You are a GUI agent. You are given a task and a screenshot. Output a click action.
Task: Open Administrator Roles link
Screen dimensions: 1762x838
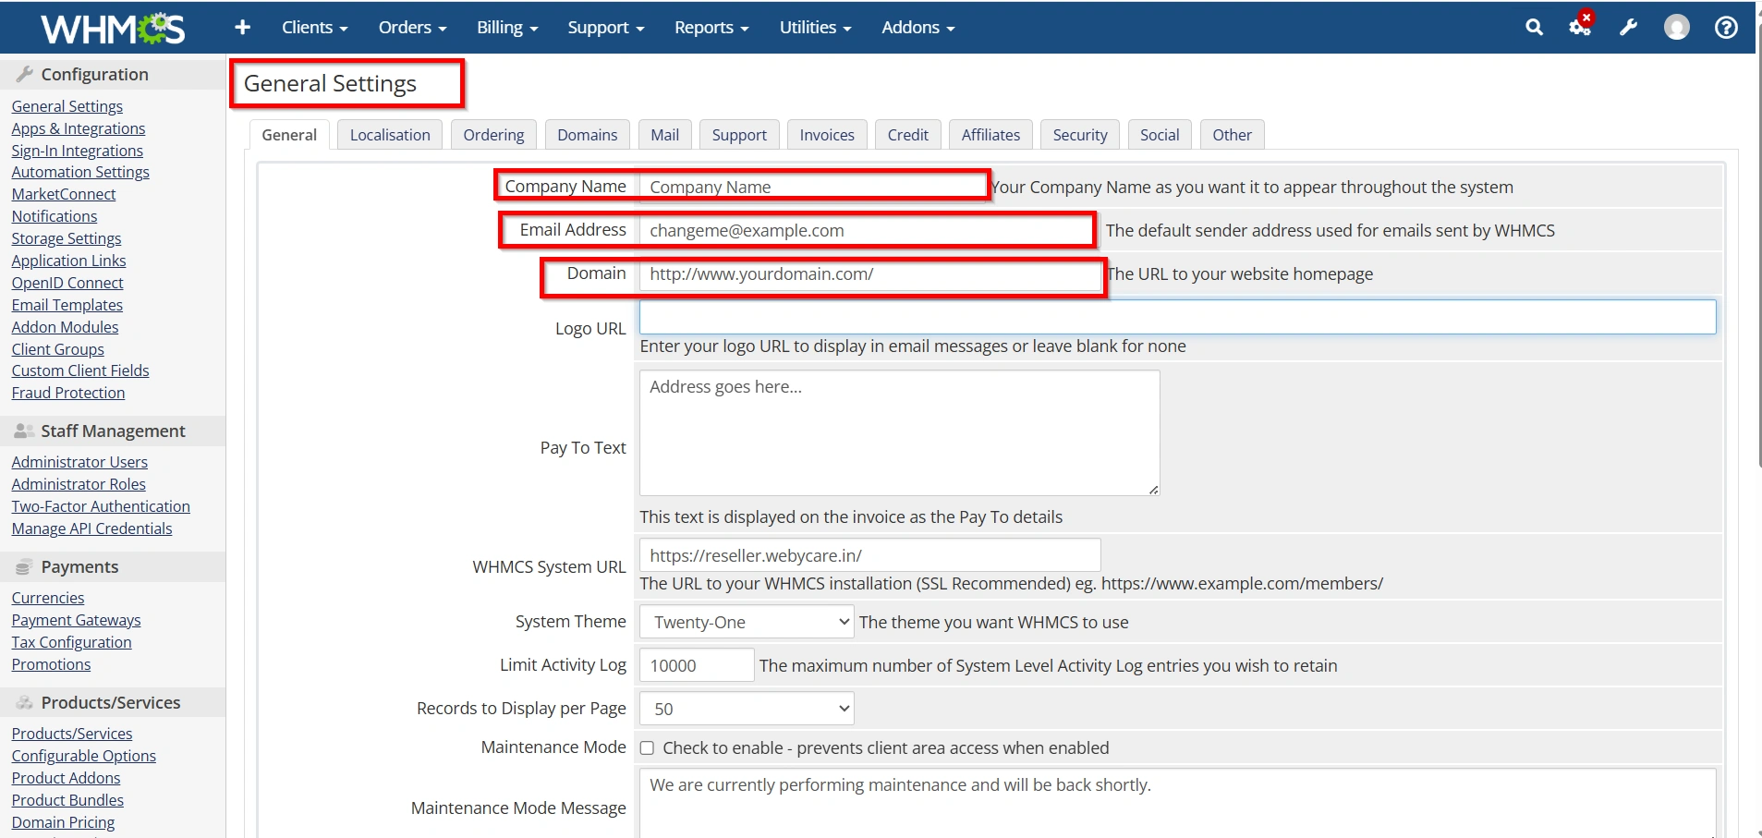pyautogui.click(x=79, y=484)
